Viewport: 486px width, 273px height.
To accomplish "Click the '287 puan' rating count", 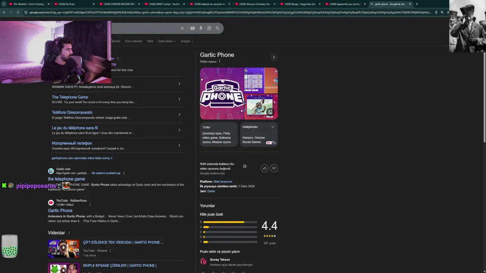I will (270, 243).
